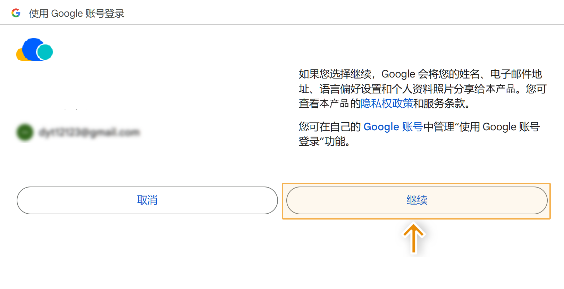Open the 服务条款 terms text
Screen dimensions: 564x289
coord(444,104)
